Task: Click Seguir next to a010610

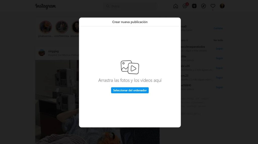Action: click(219, 87)
